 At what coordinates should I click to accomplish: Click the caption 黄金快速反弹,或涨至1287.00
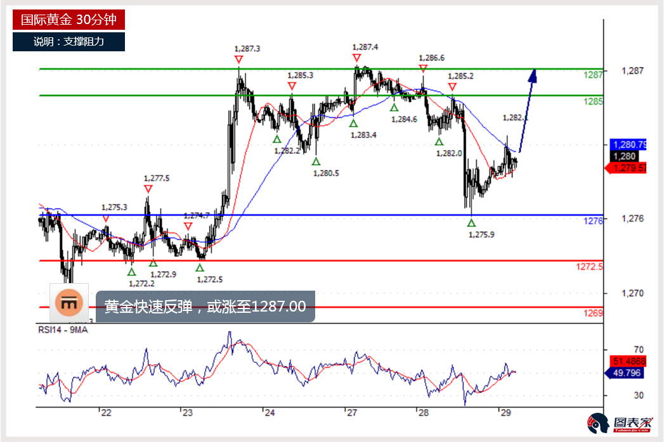coord(205,306)
